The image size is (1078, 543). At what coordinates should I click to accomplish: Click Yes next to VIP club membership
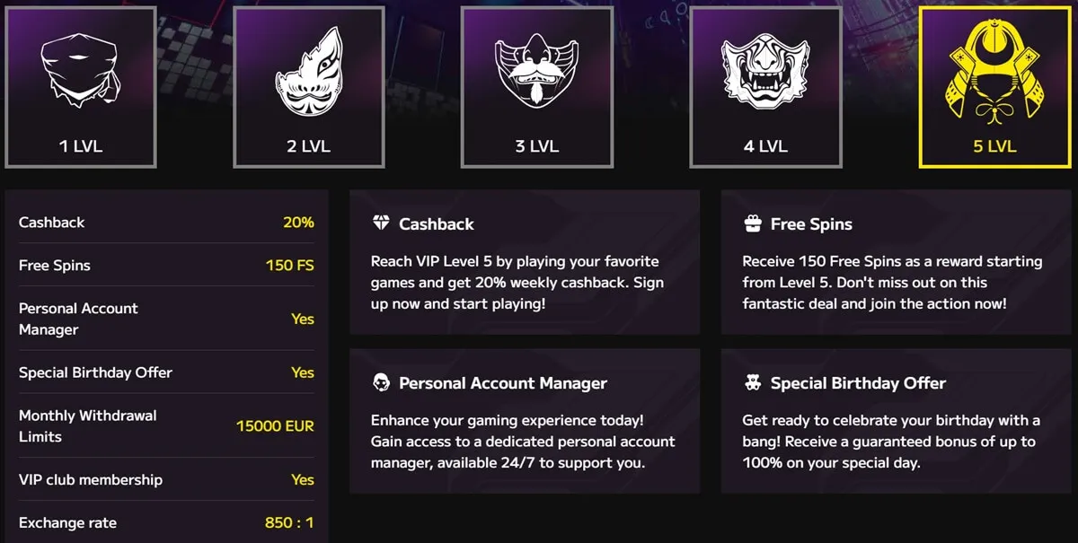(303, 479)
